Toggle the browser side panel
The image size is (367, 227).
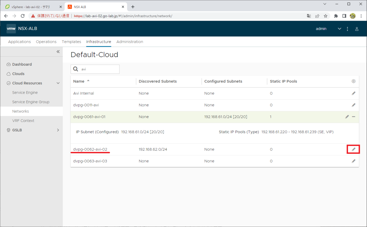click(x=344, y=16)
